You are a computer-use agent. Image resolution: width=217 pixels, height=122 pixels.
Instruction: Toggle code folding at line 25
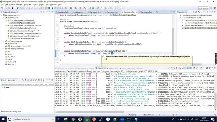pyautogui.click(x=59, y=51)
